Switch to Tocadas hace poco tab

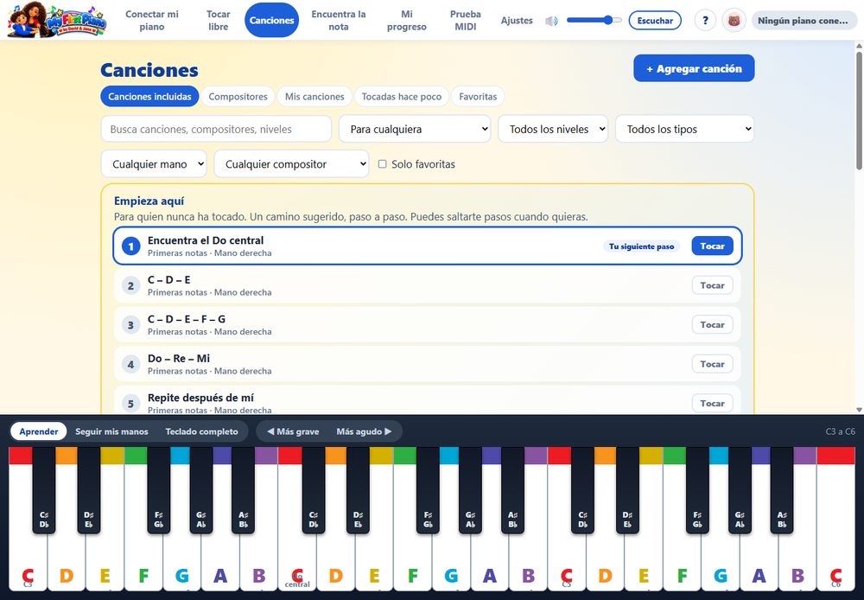[402, 97]
